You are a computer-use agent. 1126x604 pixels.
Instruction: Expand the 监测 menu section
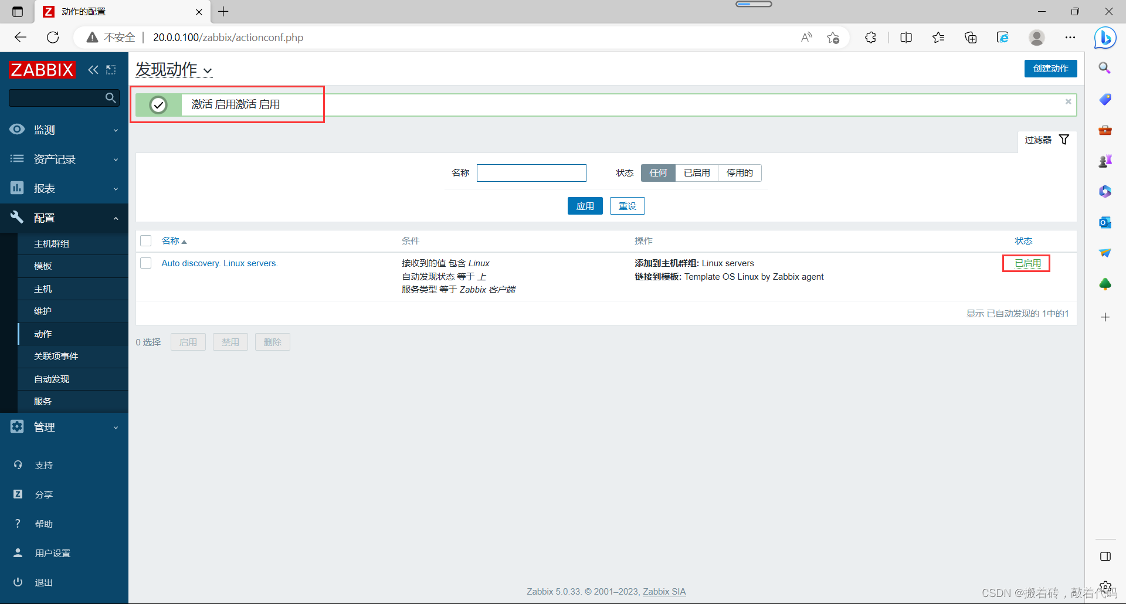64,130
